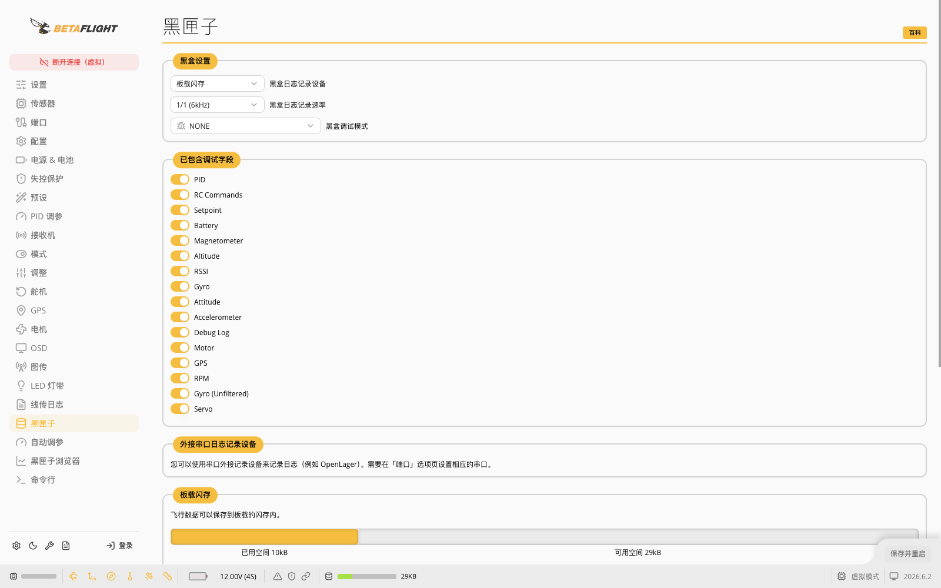This screenshot has width=941, height=588.
Task: Click the accelerometer axes status icon
Action: 92,576
